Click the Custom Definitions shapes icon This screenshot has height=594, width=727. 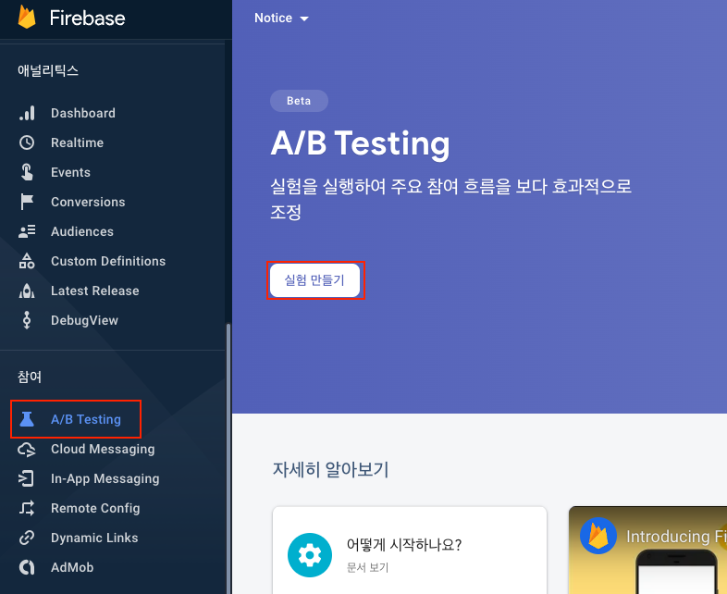tap(27, 261)
